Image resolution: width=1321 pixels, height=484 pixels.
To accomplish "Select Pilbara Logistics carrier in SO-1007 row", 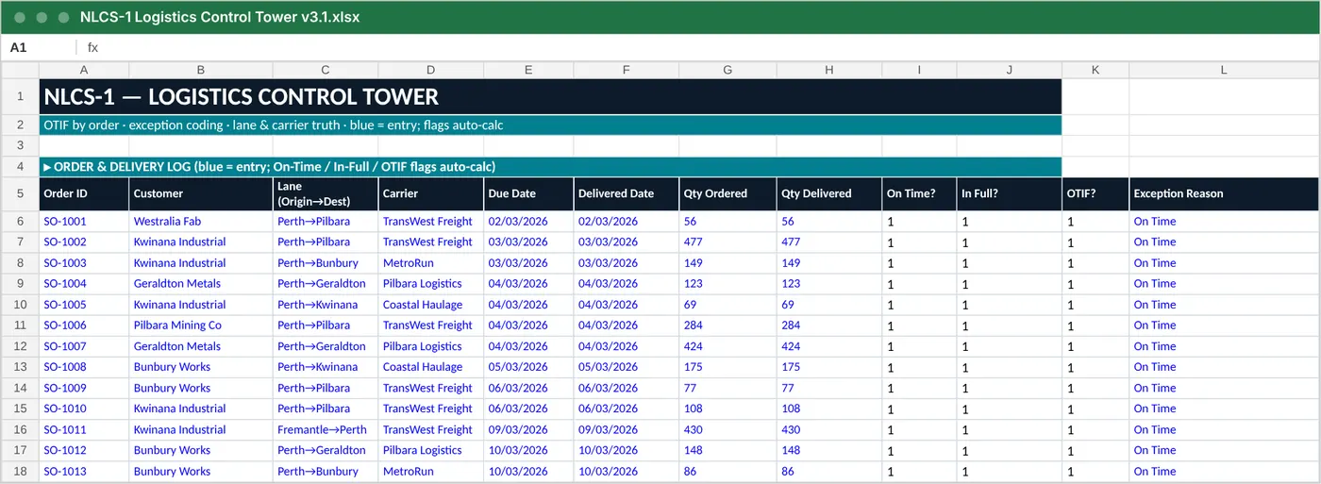I will click(431, 346).
